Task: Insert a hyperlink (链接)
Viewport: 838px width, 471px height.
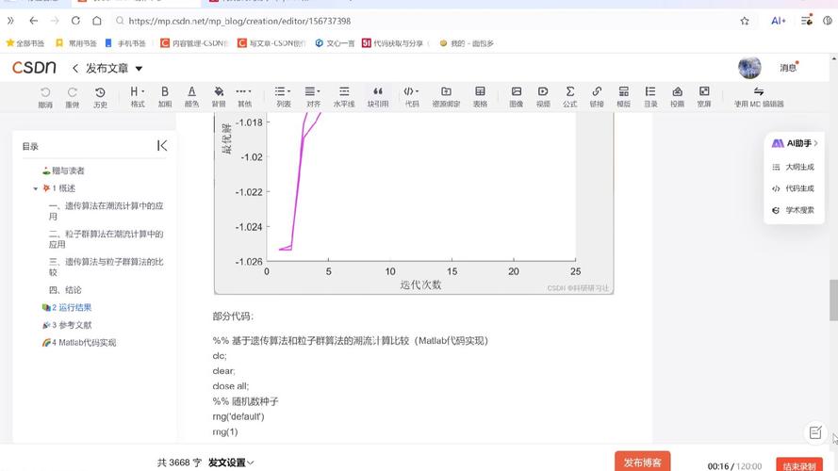Action: [597, 97]
